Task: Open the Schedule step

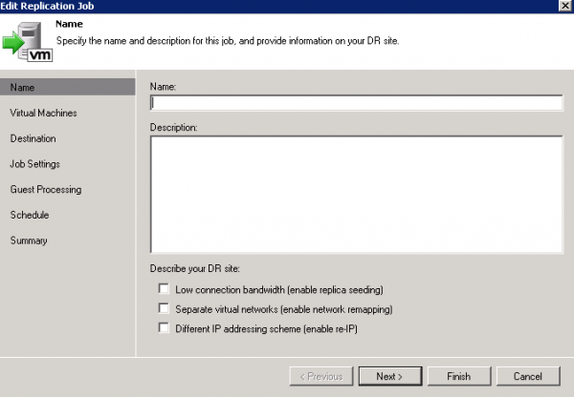Action: (x=30, y=215)
